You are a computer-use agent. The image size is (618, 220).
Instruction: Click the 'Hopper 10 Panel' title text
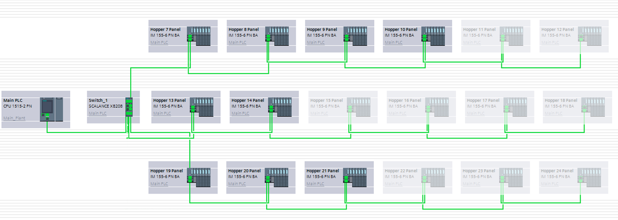(x=401, y=29)
